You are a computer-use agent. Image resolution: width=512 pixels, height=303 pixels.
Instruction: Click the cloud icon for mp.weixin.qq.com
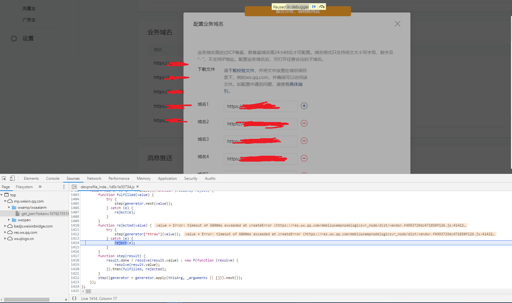coord(10,201)
